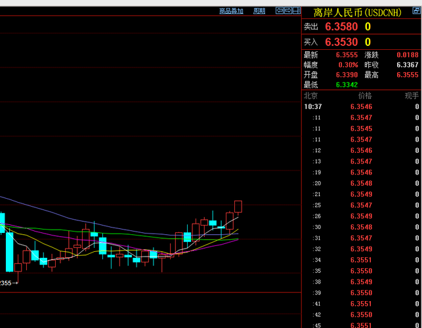Click the 现手 column header
This screenshot has height=328, width=422.
(411, 96)
